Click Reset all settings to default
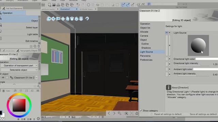 [168, 114]
